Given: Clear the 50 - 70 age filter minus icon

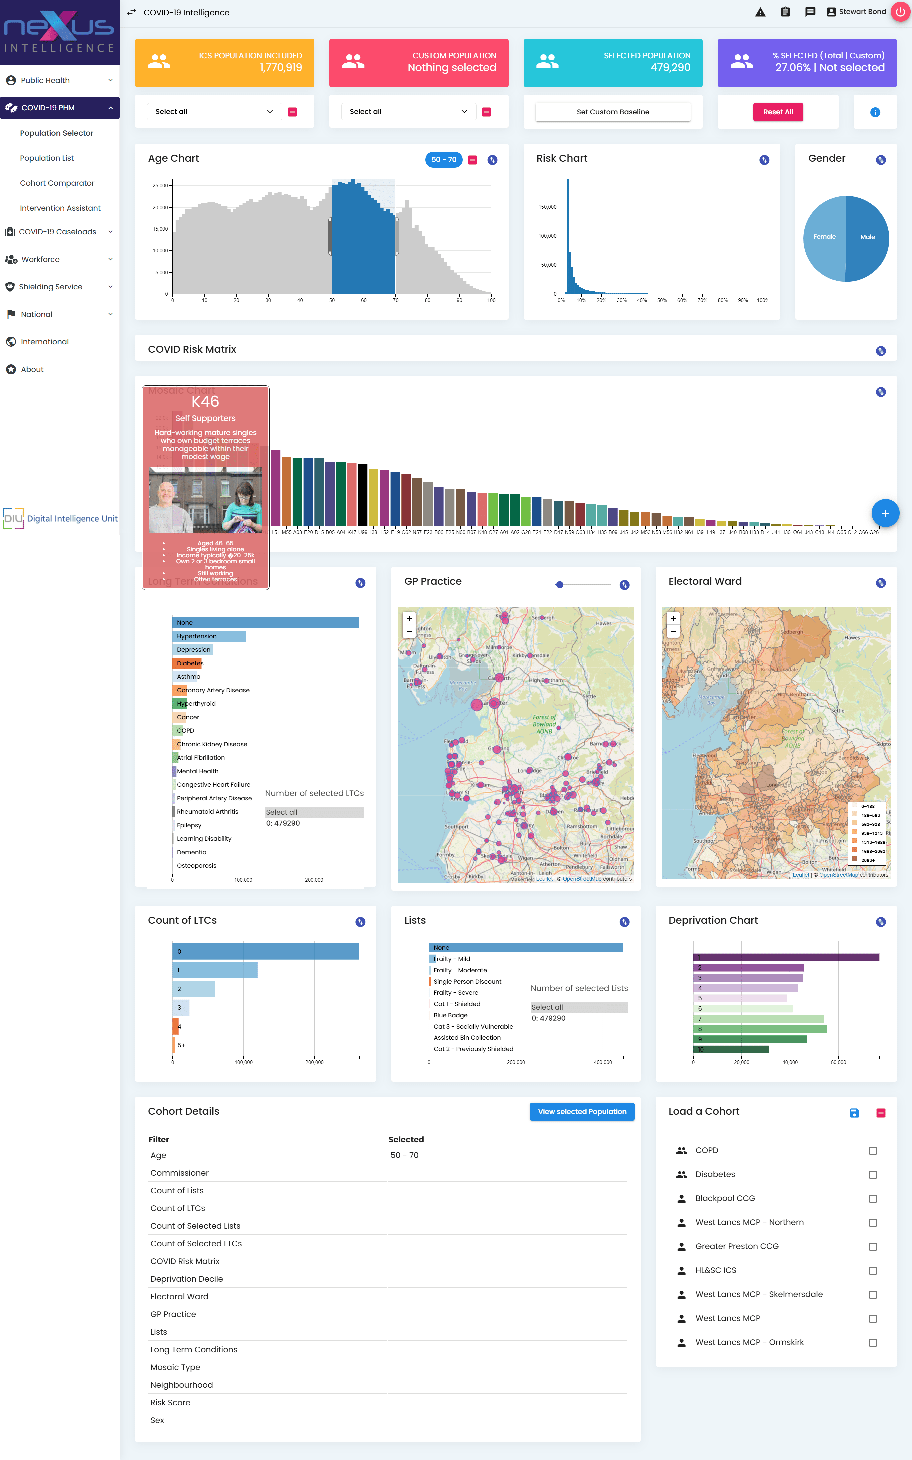Looking at the screenshot, I should point(473,160).
